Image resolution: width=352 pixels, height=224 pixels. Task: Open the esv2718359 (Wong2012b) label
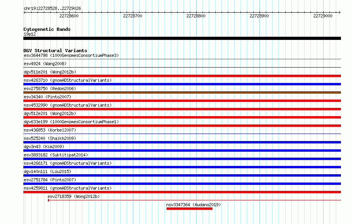coord(74,196)
